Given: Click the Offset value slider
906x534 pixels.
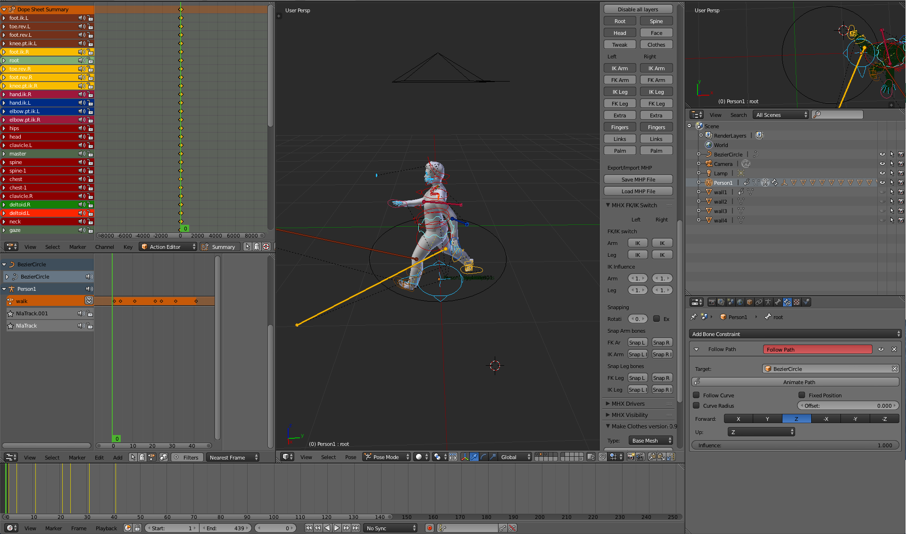Looking at the screenshot, I should point(848,405).
